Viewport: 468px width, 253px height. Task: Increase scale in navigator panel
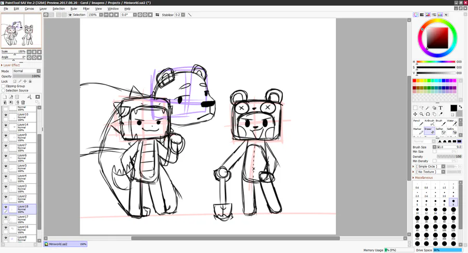point(34,52)
